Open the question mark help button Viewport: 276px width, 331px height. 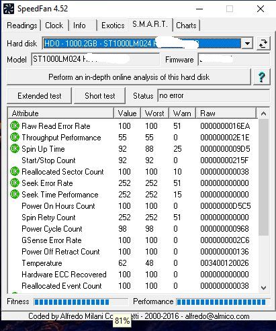click(261, 77)
